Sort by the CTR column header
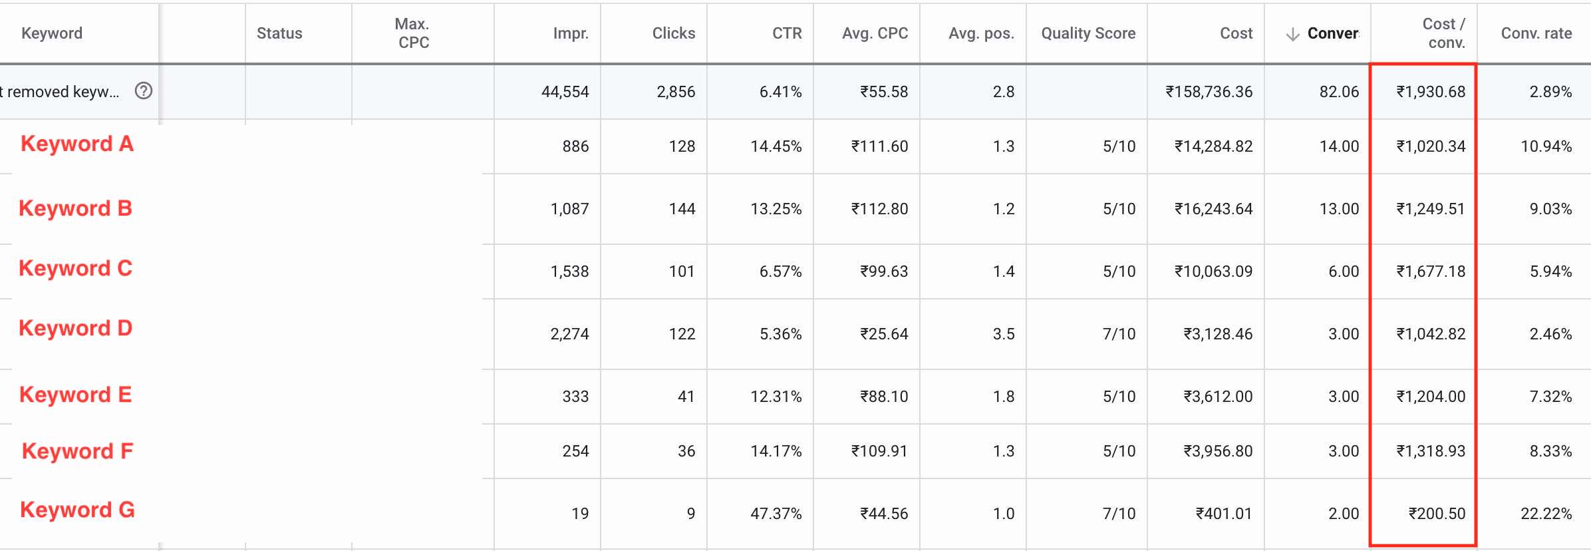 [x=788, y=33]
